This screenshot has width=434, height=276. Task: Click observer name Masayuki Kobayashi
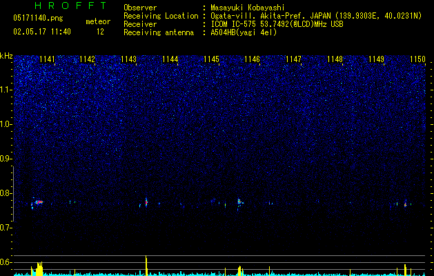pyautogui.click(x=248, y=8)
